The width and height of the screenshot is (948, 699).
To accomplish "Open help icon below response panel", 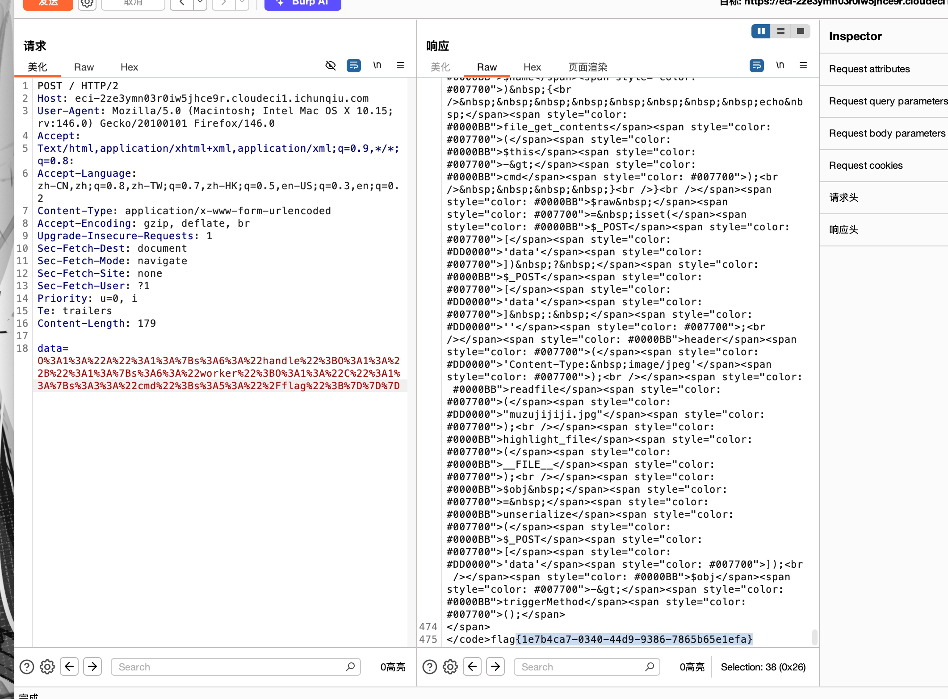I will (x=429, y=667).
